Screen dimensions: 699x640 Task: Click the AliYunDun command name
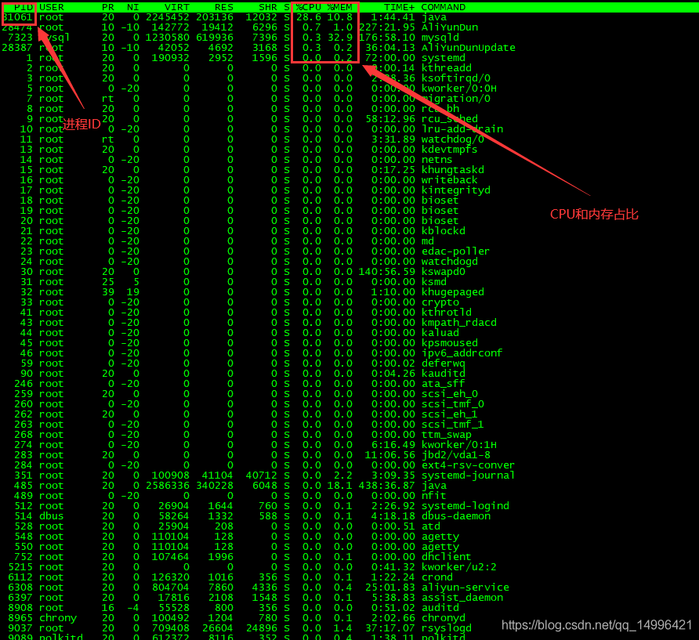point(450,27)
